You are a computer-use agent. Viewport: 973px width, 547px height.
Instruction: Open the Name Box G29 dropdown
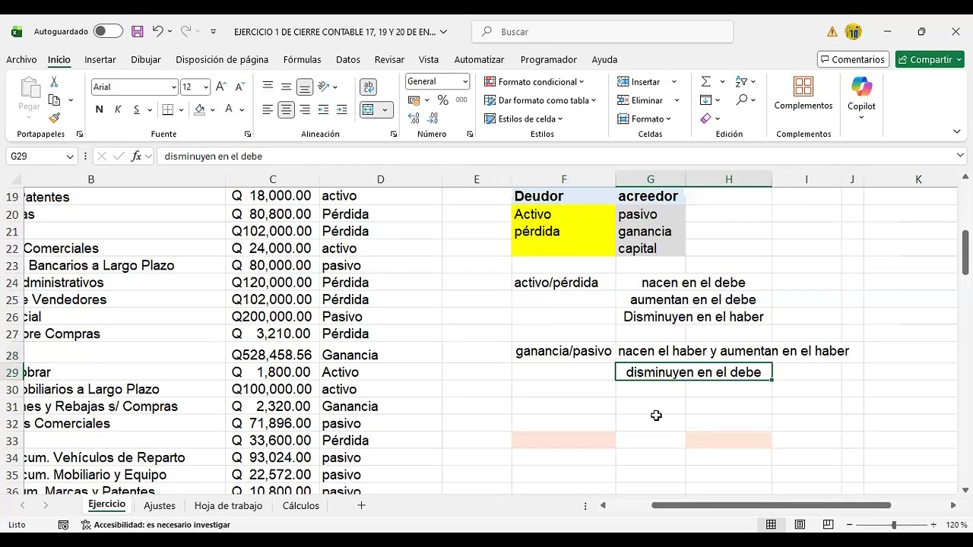(x=70, y=157)
